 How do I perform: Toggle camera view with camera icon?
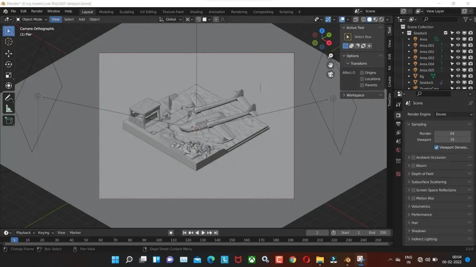pos(330,74)
